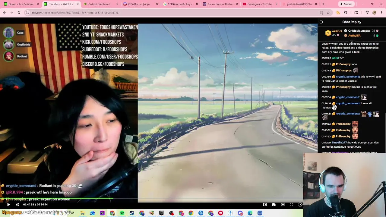
Task: Open Epic Games Launcher from taskbar
Action: [x=161, y=213]
